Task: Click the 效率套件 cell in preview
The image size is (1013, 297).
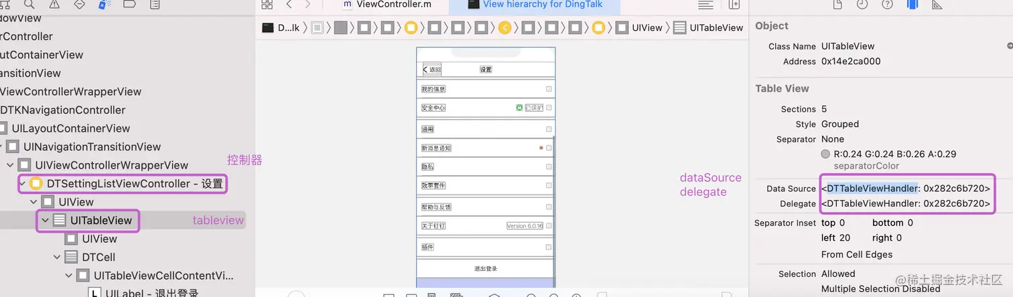Action: coord(486,185)
